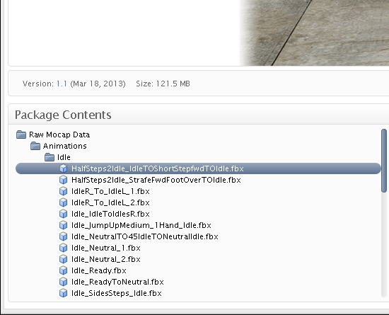Collapse the Animations folder label
The height and width of the screenshot is (315, 389).
(x=65, y=146)
